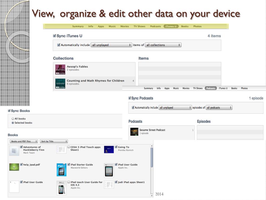
Task: Open Sort by Title dropdown
Action: 54,141
